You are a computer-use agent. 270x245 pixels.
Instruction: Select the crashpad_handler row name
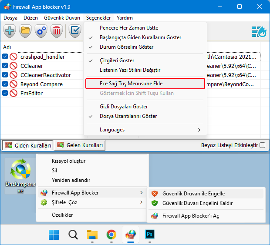click(43, 57)
